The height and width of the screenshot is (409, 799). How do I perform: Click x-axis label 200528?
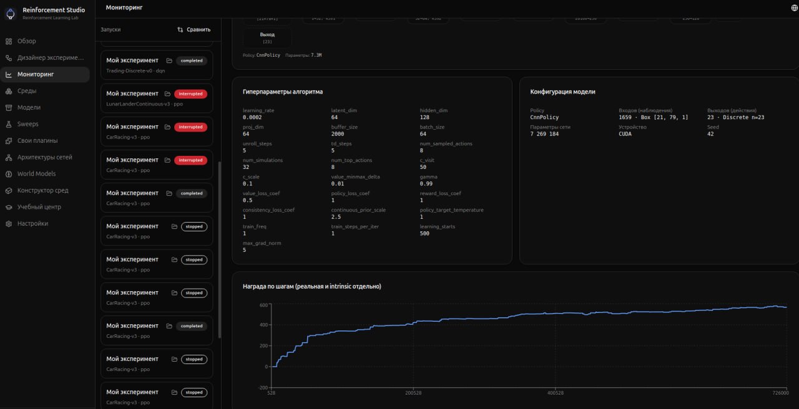pos(413,393)
